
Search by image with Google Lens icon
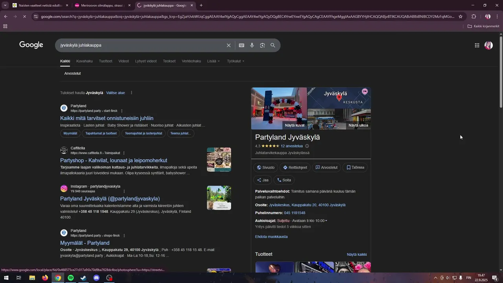point(263,45)
